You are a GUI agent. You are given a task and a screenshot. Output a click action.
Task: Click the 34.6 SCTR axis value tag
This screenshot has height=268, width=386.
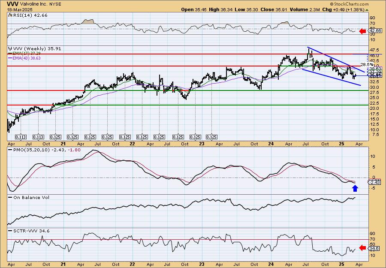pyautogui.click(x=375, y=249)
